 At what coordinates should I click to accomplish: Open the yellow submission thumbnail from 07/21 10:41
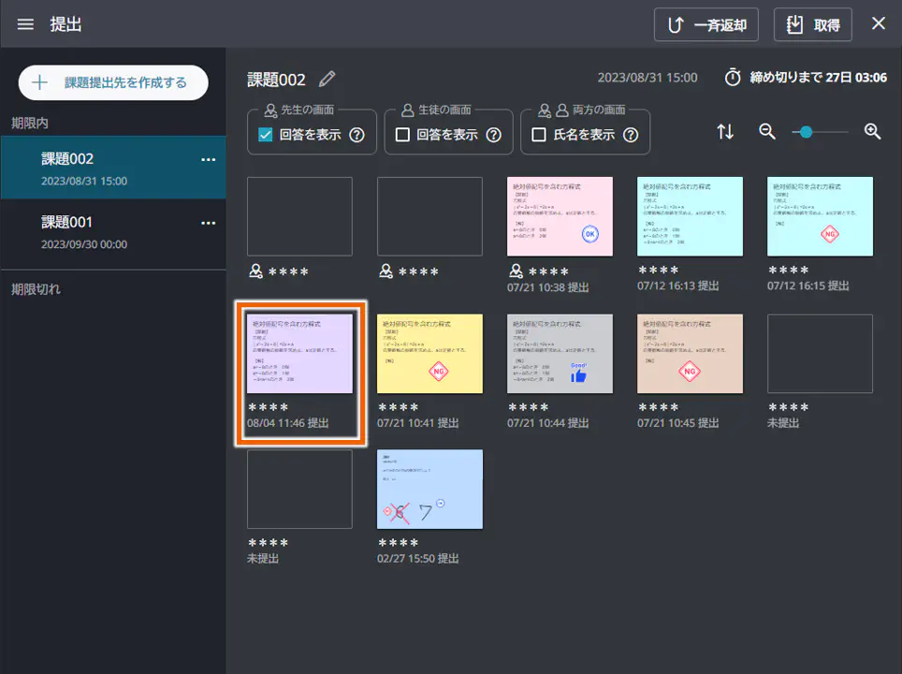point(429,353)
